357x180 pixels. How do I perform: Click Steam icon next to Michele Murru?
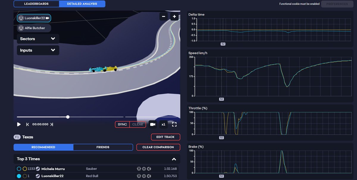pos(38,169)
